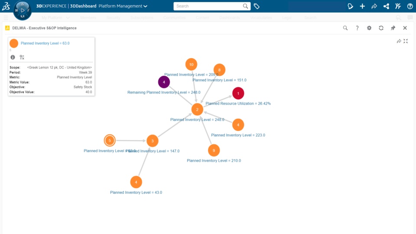Click the Share arrow icon in top bar

coord(374,6)
